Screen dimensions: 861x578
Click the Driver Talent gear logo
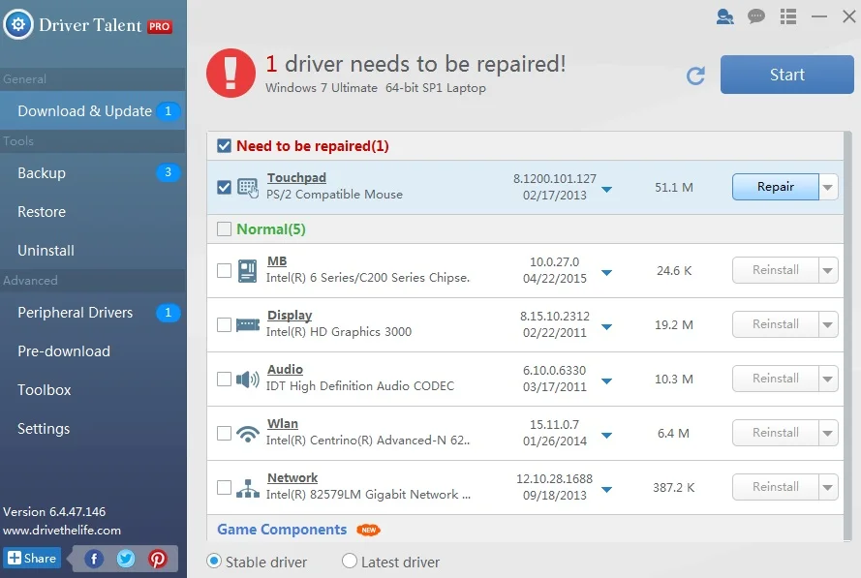point(18,25)
